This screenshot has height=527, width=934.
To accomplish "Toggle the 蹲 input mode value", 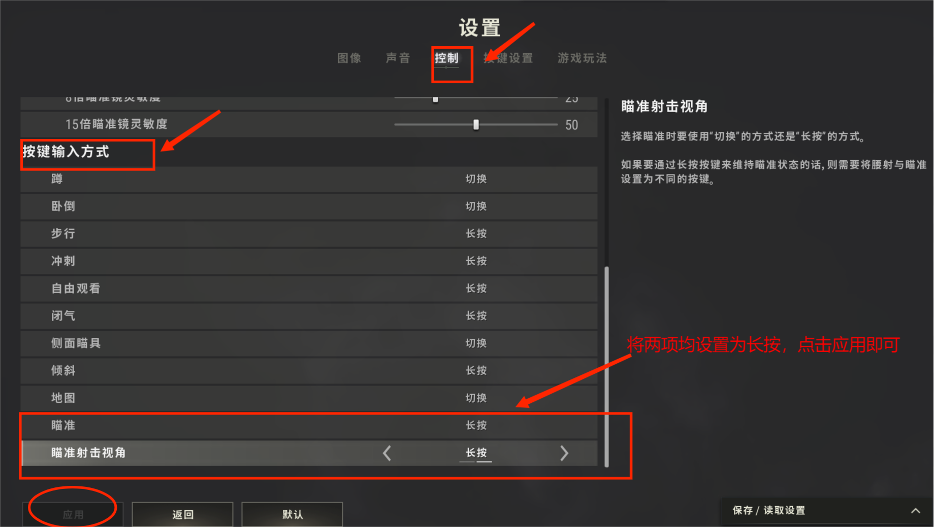I will (476, 179).
